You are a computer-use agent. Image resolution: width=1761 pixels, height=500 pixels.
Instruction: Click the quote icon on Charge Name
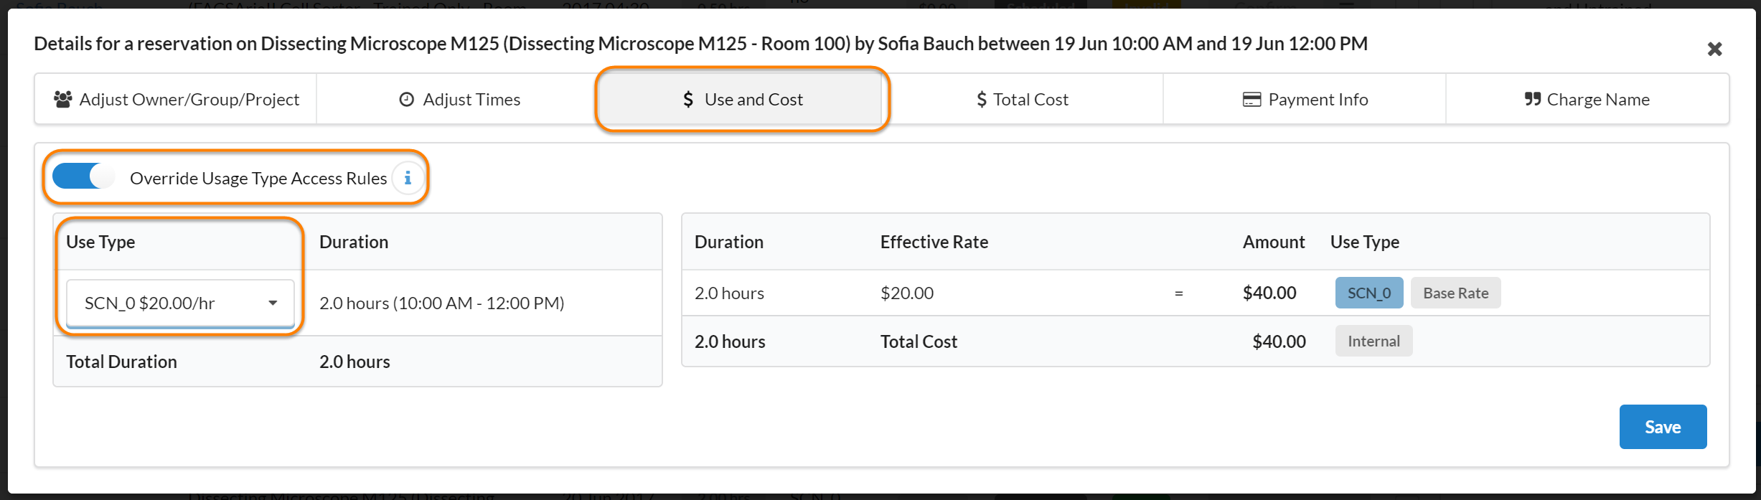1532,99
